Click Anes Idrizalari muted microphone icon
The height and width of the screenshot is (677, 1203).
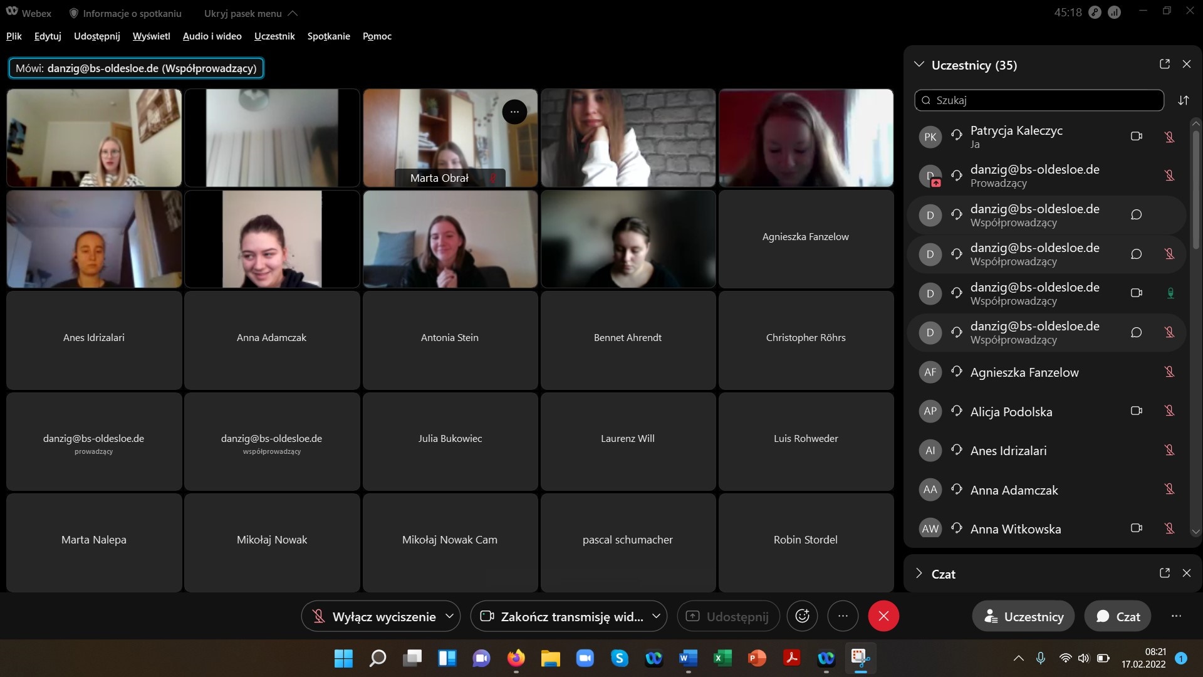pyautogui.click(x=1169, y=450)
